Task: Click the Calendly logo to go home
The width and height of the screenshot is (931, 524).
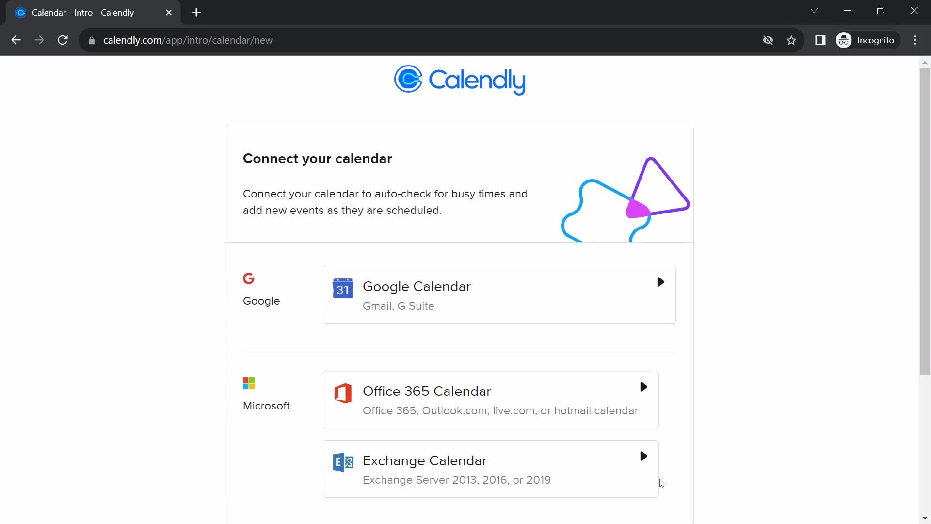Action: (458, 80)
